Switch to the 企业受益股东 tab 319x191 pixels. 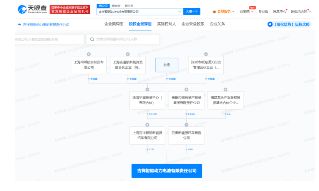click(x=193, y=24)
